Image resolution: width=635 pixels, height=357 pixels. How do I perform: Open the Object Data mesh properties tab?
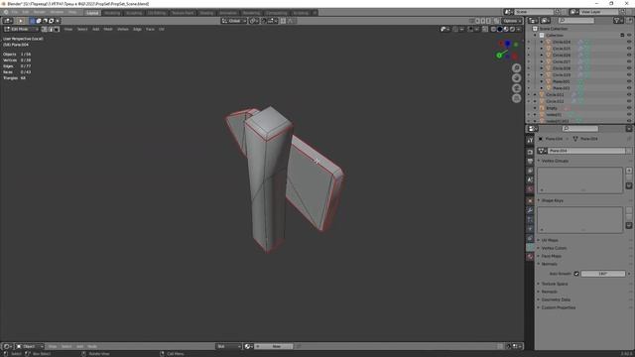530,247
